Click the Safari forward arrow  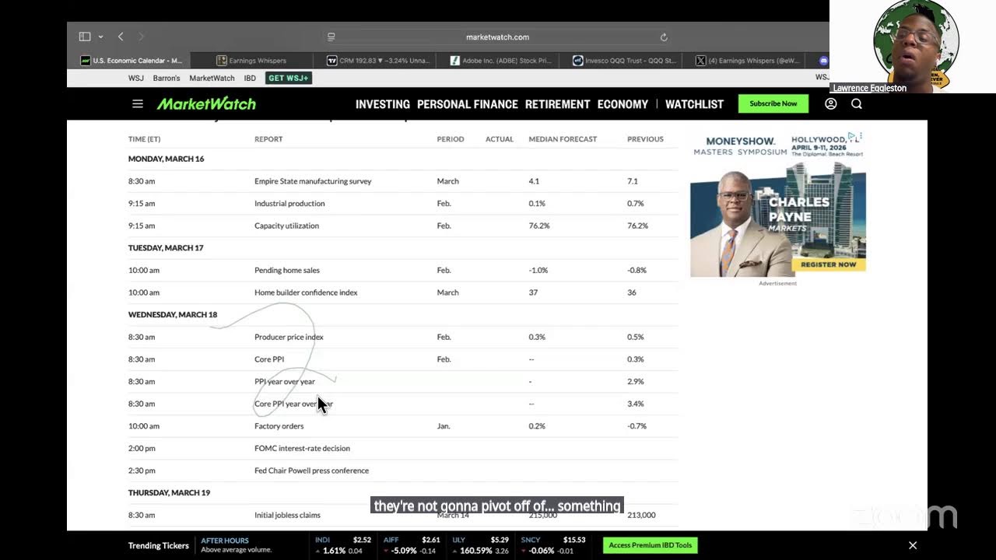(x=141, y=37)
